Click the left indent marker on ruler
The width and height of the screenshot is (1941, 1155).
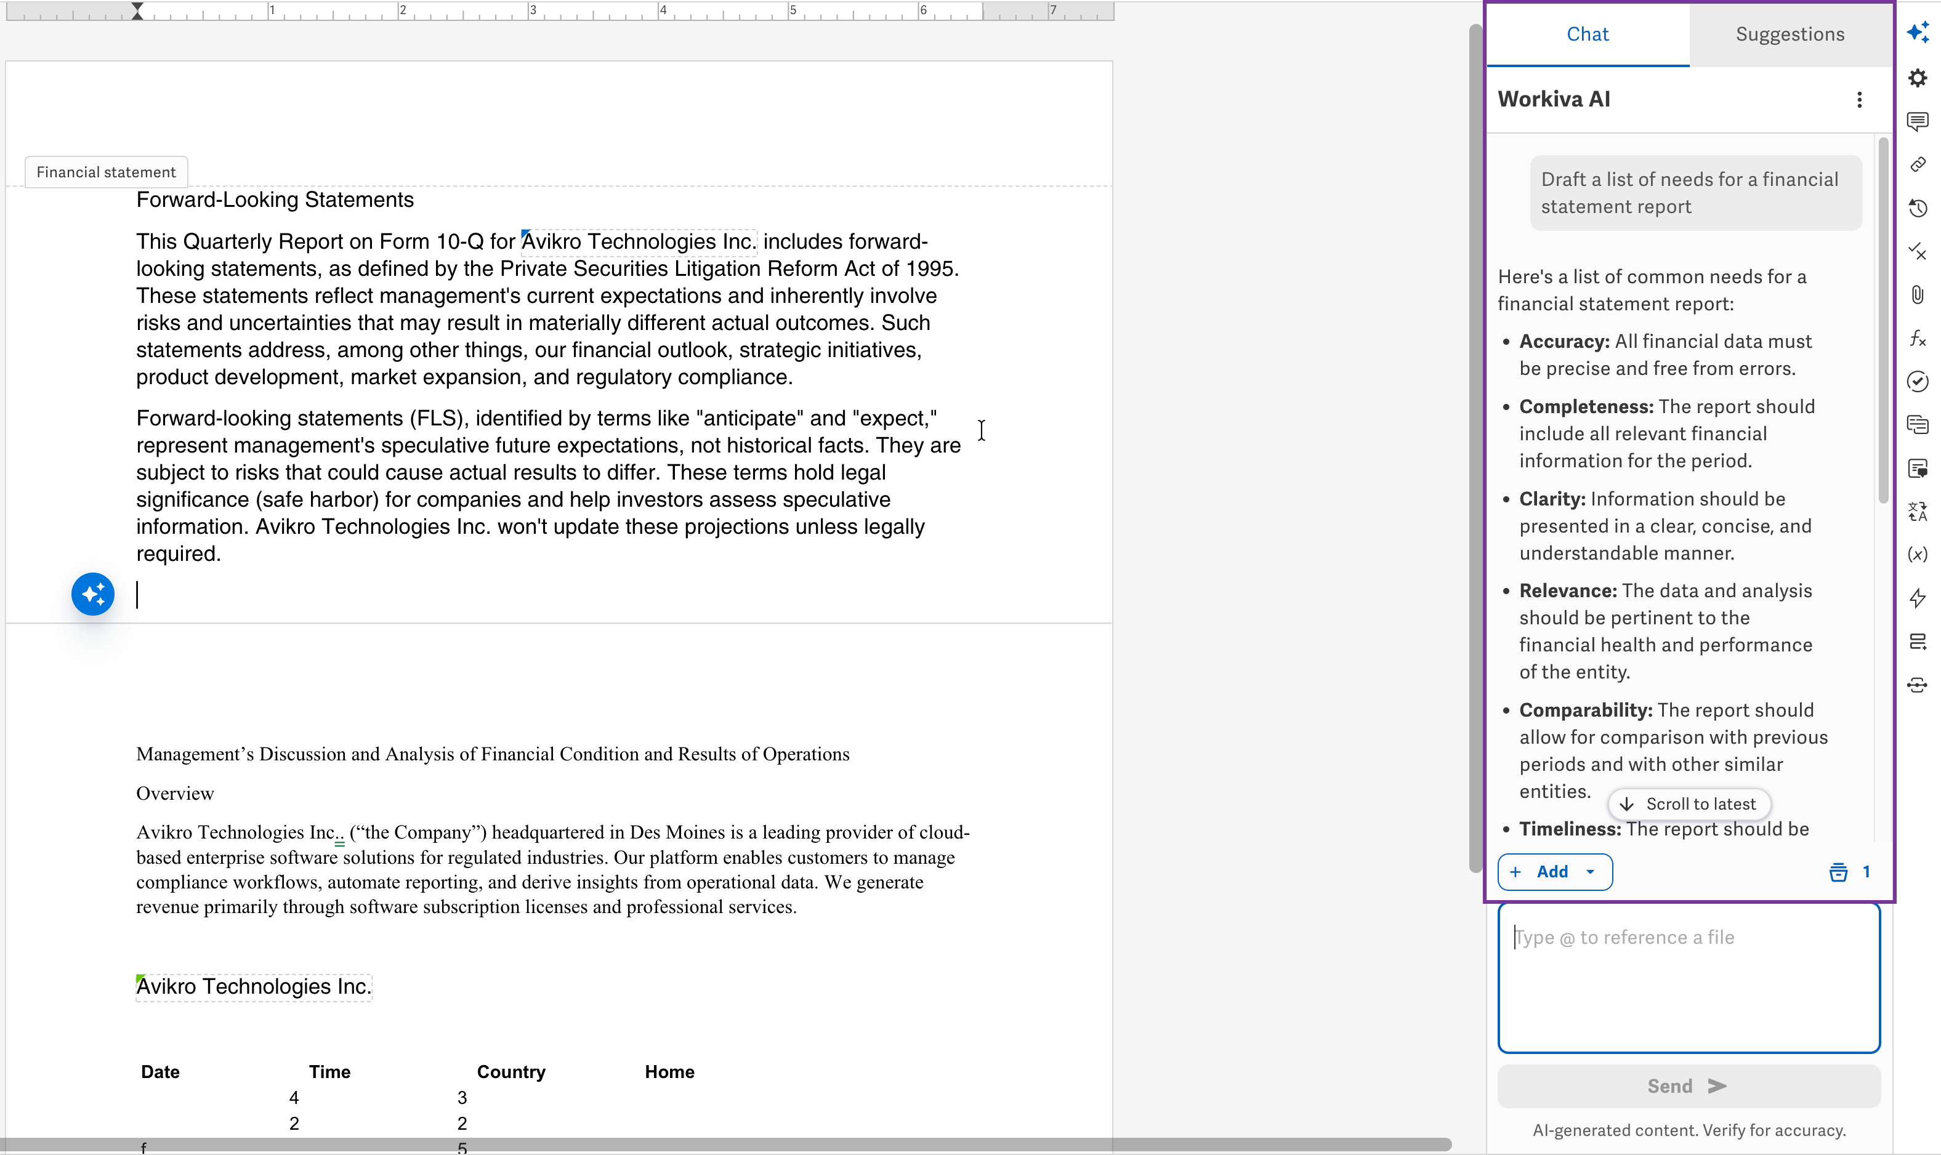137,11
